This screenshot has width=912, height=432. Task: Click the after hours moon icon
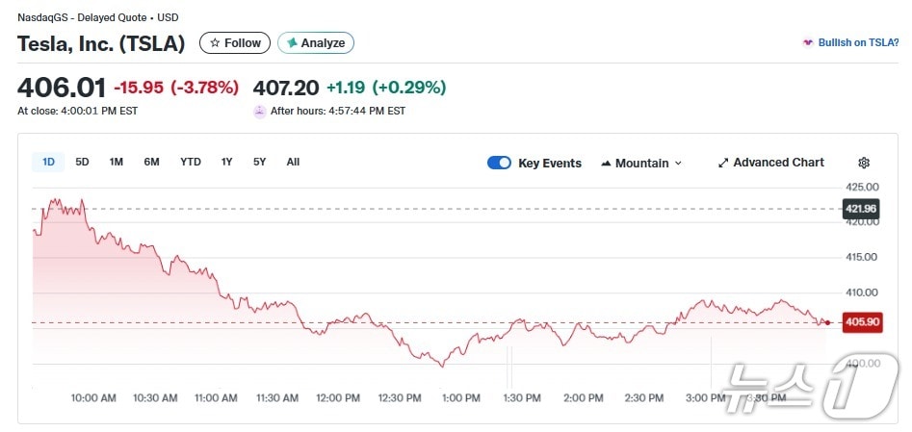tap(259, 111)
